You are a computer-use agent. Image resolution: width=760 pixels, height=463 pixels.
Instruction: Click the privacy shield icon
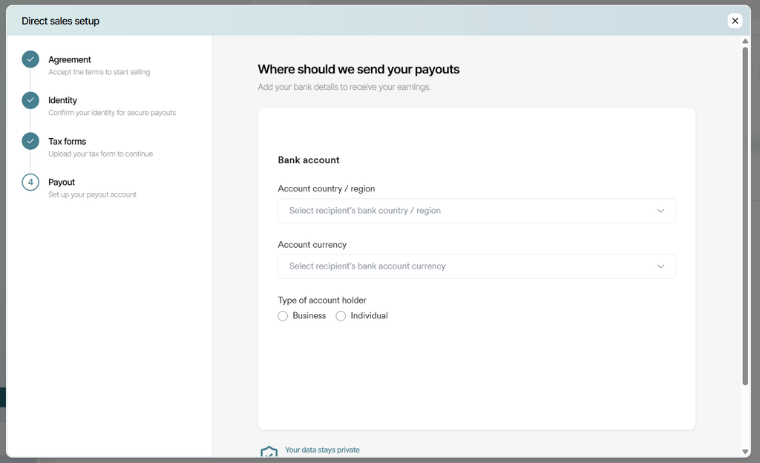point(269,451)
